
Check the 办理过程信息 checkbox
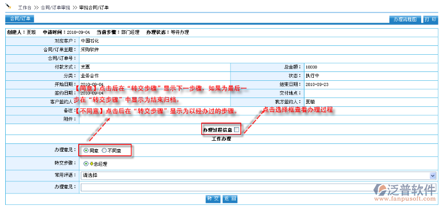pos(237,130)
